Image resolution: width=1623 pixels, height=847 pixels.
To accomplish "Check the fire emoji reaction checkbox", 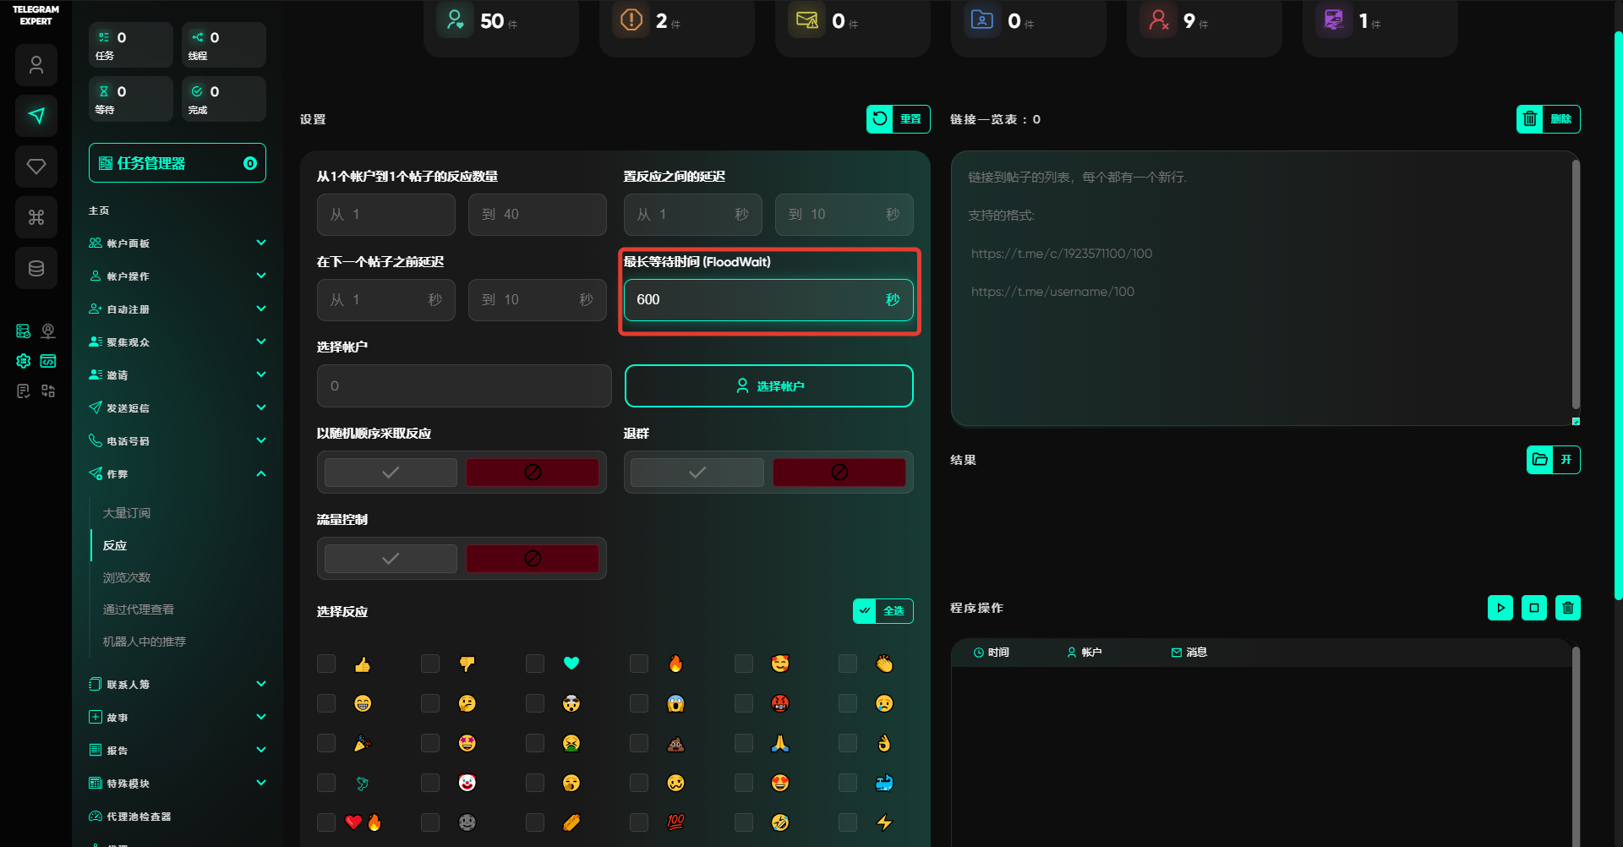I will point(639,664).
